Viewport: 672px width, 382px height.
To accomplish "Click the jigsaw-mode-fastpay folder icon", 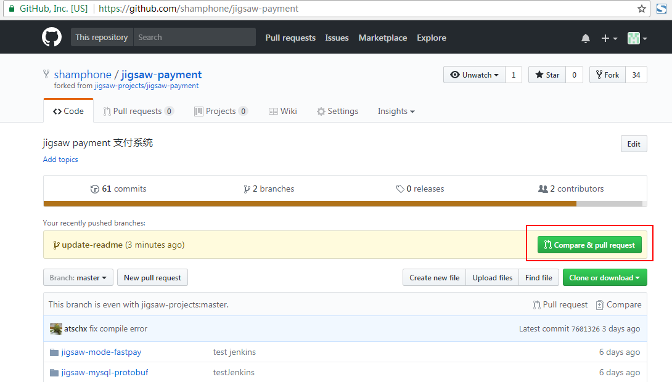I will coord(54,352).
